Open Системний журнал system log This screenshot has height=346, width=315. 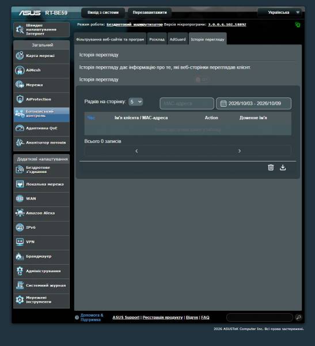point(41,285)
